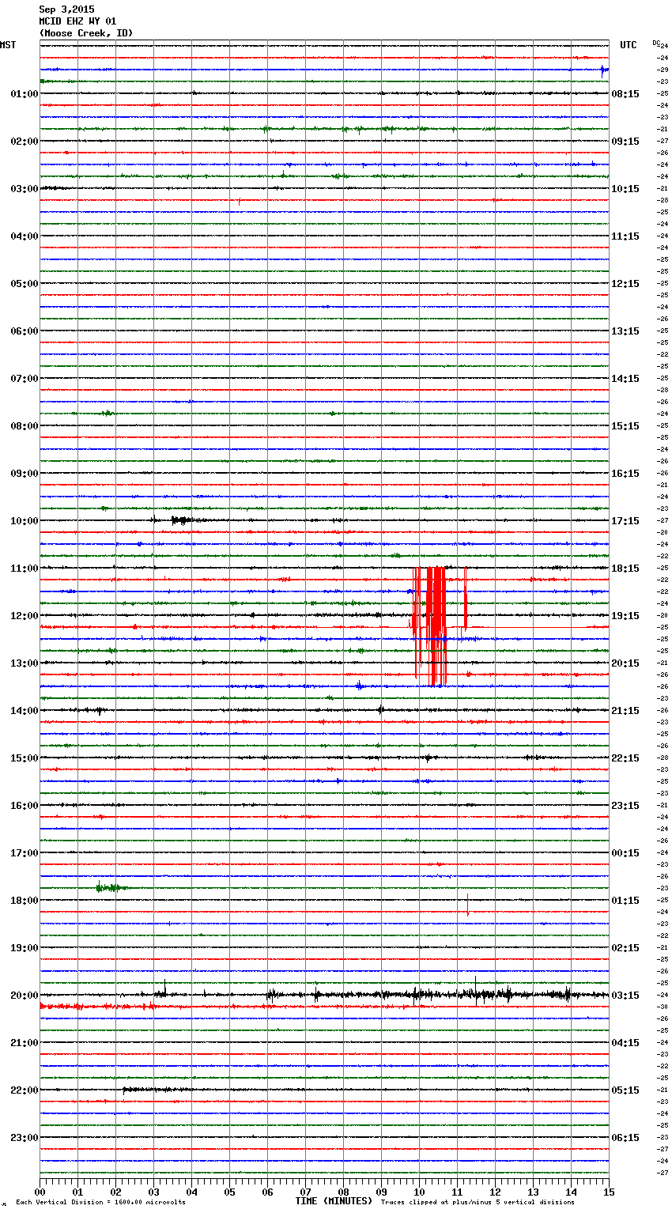Click the UTC time label "22:15"
This screenshot has width=672, height=1213.
pyautogui.click(x=625, y=758)
